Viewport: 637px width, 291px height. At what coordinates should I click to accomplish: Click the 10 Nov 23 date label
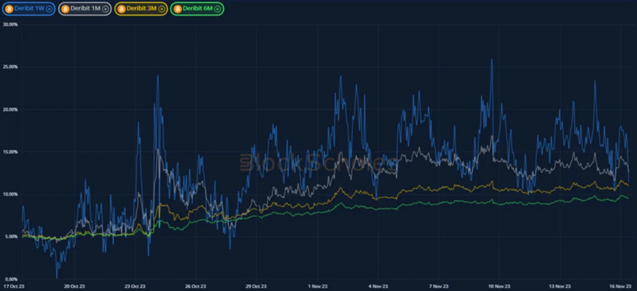[x=500, y=287]
